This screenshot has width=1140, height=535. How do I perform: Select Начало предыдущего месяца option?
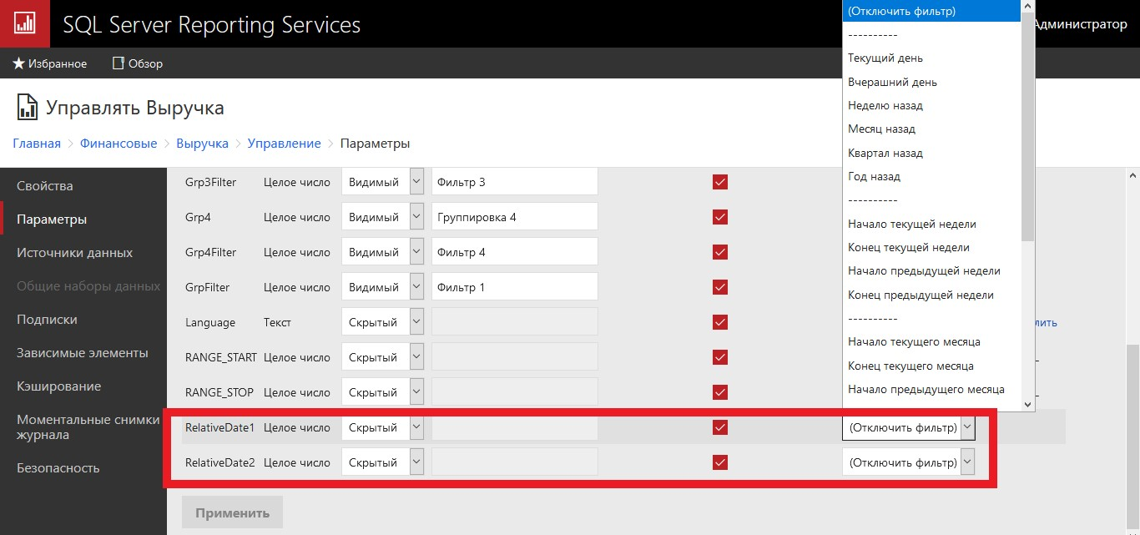point(931,389)
